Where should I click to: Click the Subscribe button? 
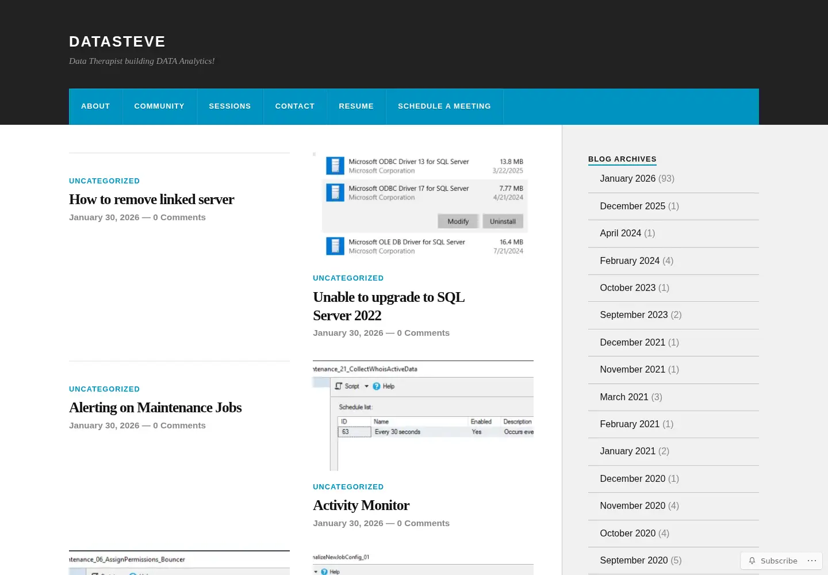tap(773, 561)
